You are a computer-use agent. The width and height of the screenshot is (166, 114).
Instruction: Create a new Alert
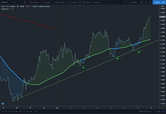(86, 2)
